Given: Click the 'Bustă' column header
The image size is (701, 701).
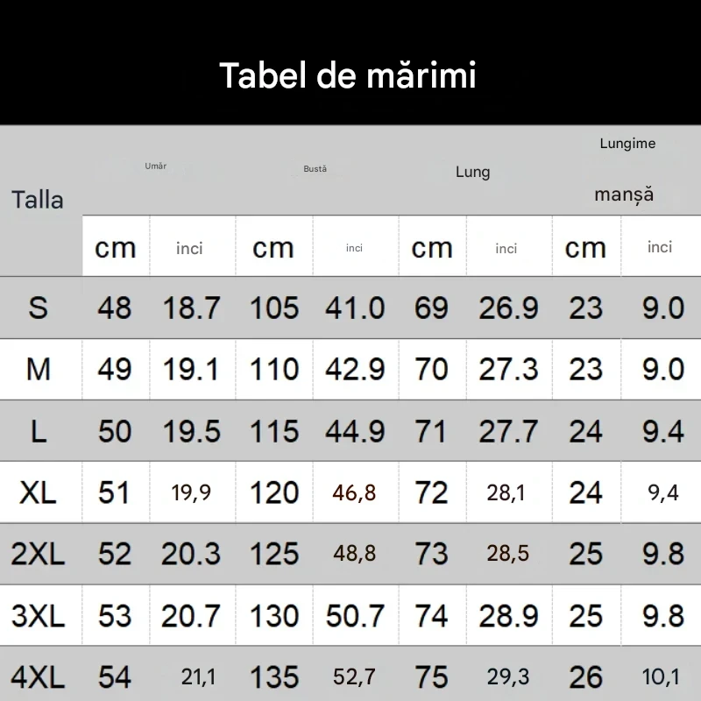Looking at the screenshot, I should (x=315, y=168).
